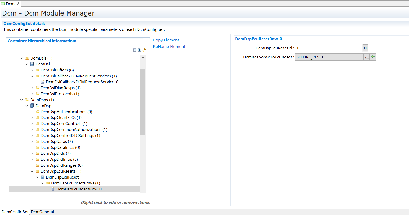
Task: Click the expand all tree icon
Action: pos(139,50)
